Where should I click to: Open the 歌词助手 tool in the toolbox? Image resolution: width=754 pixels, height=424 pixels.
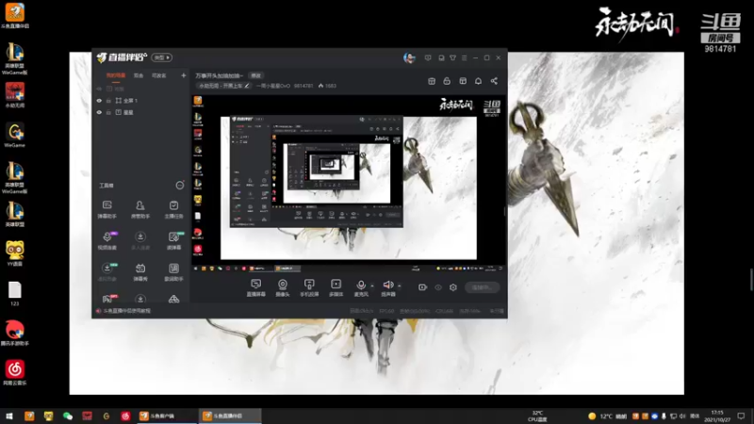point(173,272)
